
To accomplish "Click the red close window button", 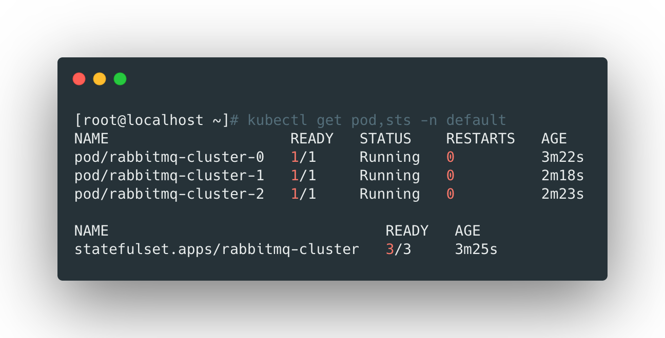I will pyautogui.click(x=79, y=79).
